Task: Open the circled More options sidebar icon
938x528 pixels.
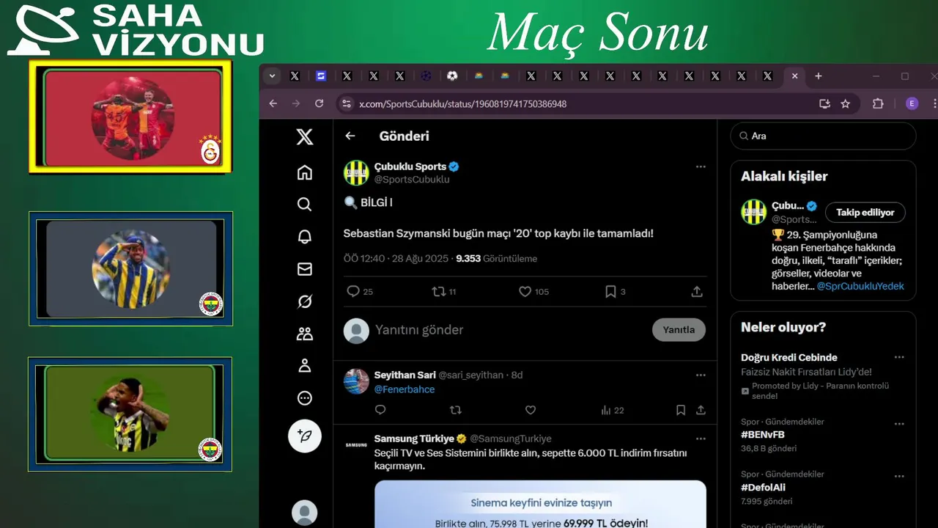Action: tap(305, 398)
